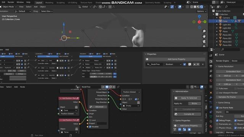Open the Boolean property type dropdown
The image size is (244, 137).
tap(173, 64)
